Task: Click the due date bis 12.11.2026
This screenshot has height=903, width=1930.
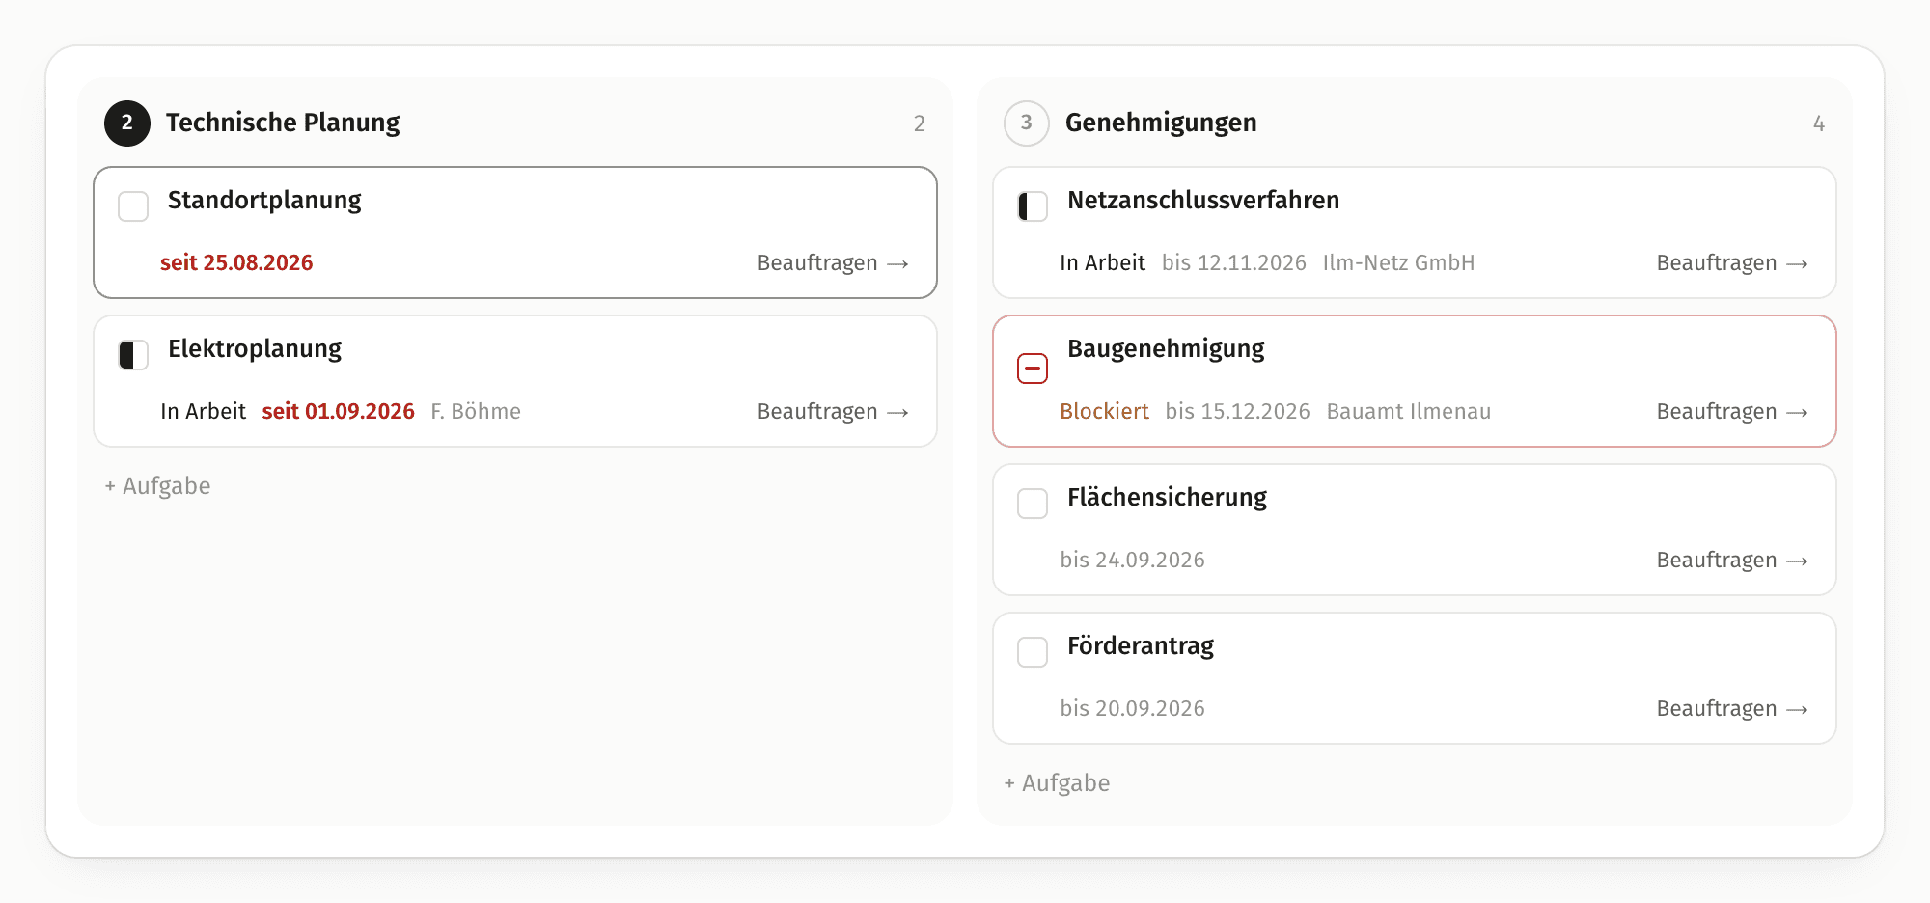Action: pyautogui.click(x=1234, y=263)
